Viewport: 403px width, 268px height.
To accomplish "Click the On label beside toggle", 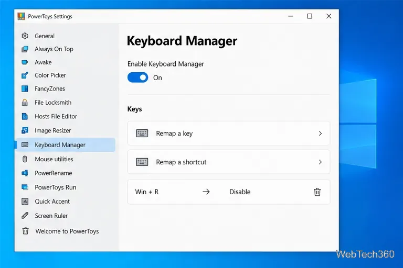I will [x=157, y=77].
